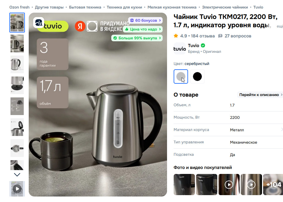Screen dimensions: 283x202
Task: Open the 27 вопросов questions icon
Action: [x=220, y=36]
